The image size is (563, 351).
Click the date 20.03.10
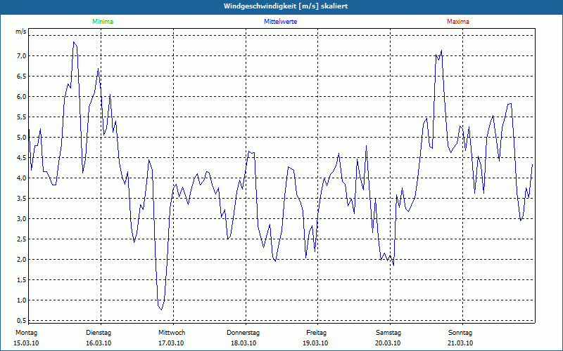(x=388, y=343)
